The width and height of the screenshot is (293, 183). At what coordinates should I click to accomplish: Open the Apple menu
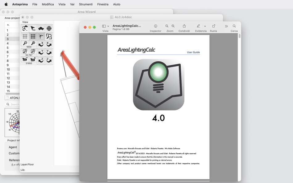pos(6,4)
